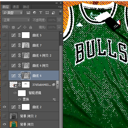Viewport: 128px width, 128px height.
Task: Filter layers by type (T) icon
Action: pos(41,12)
